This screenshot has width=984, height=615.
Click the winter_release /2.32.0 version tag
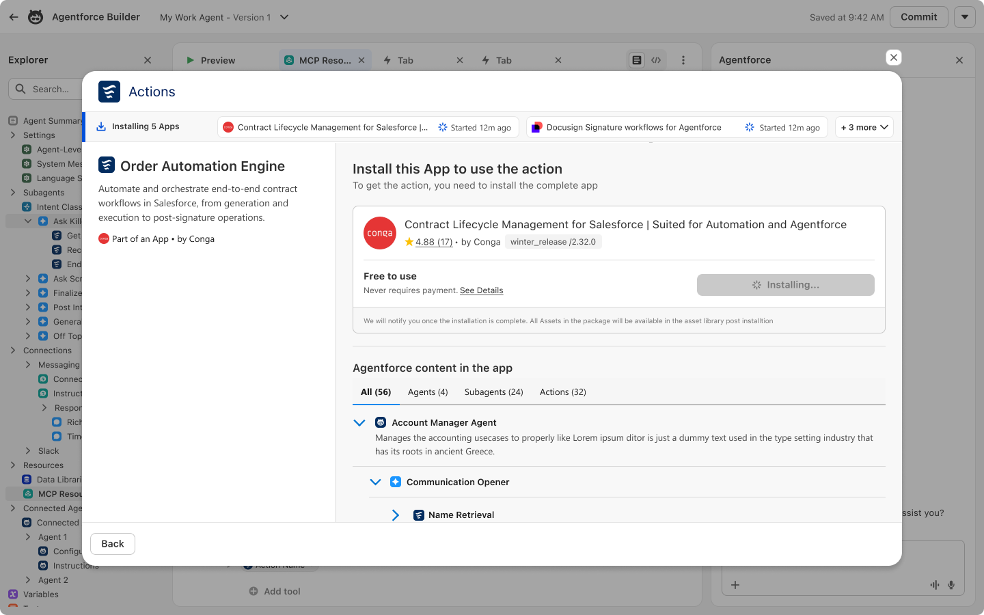point(553,242)
